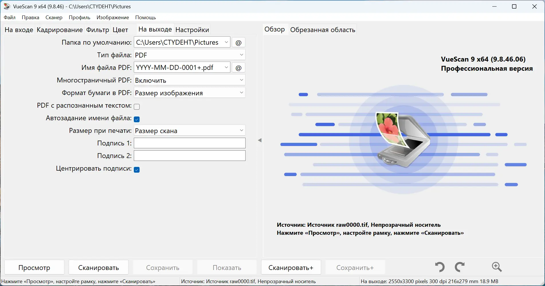Screen dimensions: 545x286
Task: Switch to the 'Фильтр' tab
Action: (x=98, y=30)
